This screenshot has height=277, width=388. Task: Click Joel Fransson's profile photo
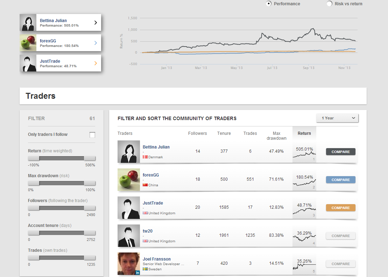pos(129,264)
